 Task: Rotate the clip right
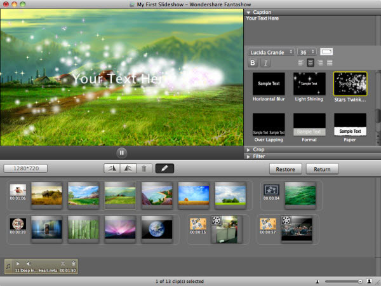[128, 168]
